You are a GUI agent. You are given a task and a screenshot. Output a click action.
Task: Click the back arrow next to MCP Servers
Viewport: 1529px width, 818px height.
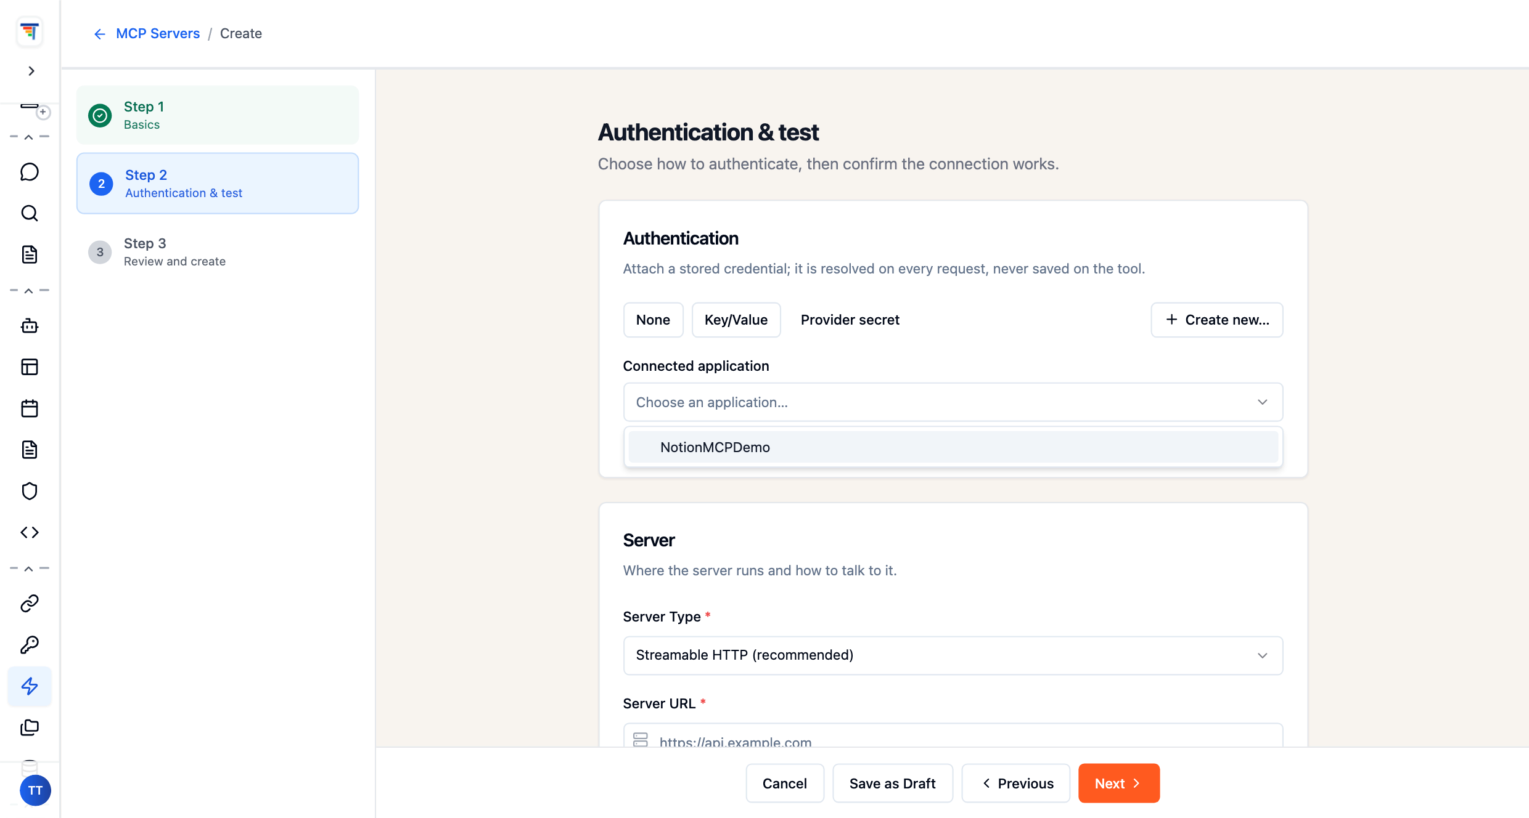click(x=99, y=34)
